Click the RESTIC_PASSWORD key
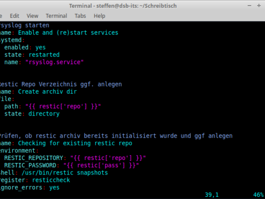 click(30, 165)
